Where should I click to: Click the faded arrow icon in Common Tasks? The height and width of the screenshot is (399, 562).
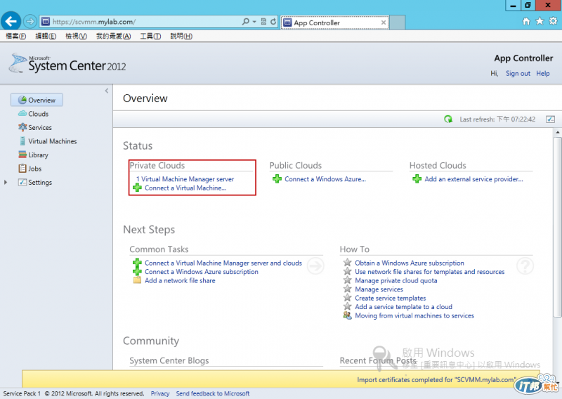[315, 266]
